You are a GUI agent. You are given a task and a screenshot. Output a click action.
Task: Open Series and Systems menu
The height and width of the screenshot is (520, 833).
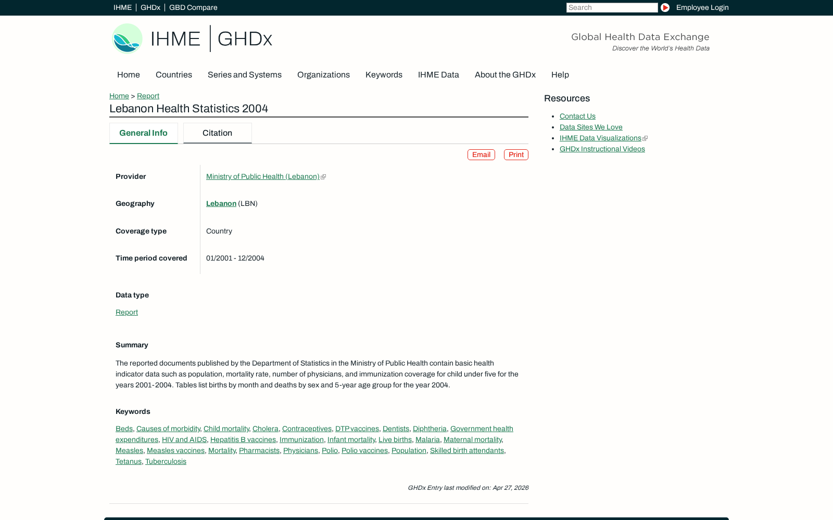(245, 75)
